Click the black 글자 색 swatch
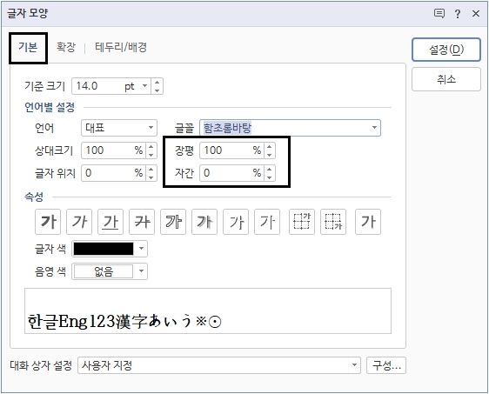The width and height of the screenshot is (489, 394). (104, 249)
